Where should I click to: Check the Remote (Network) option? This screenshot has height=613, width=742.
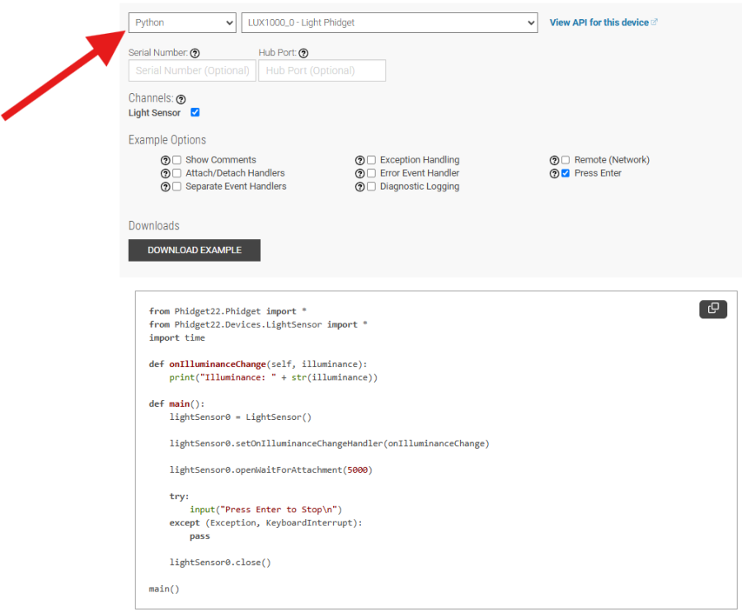click(566, 159)
